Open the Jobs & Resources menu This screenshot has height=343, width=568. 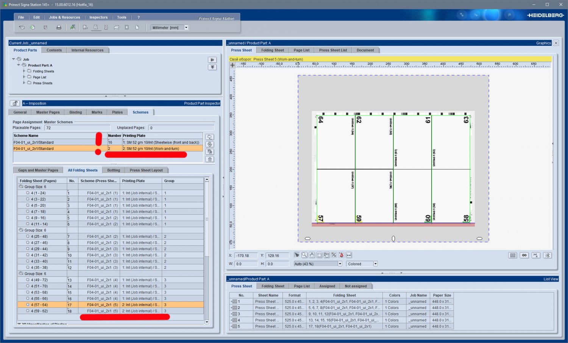pos(64,17)
